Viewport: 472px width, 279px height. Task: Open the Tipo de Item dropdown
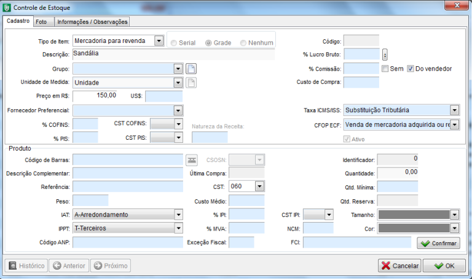159,41
